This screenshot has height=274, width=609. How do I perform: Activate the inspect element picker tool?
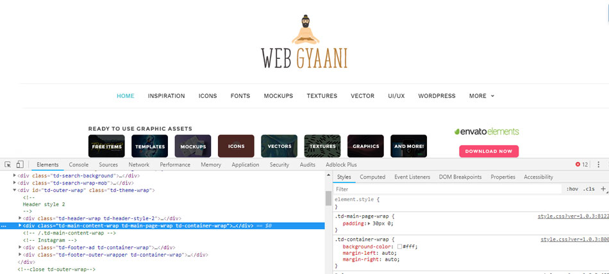click(x=7, y=165)
